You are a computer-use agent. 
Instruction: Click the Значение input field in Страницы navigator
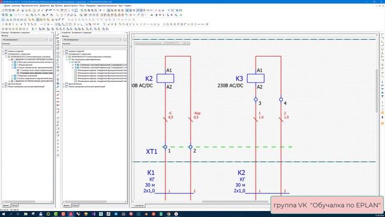(27, 46)
